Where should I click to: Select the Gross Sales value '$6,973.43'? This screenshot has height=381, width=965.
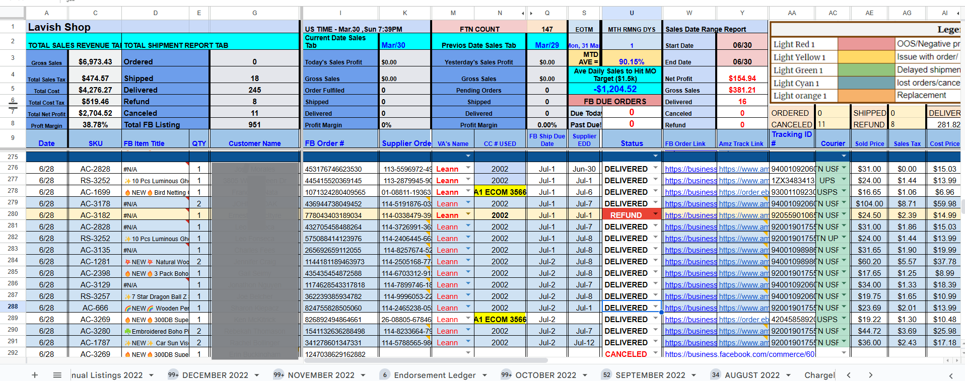pos(95,61)
